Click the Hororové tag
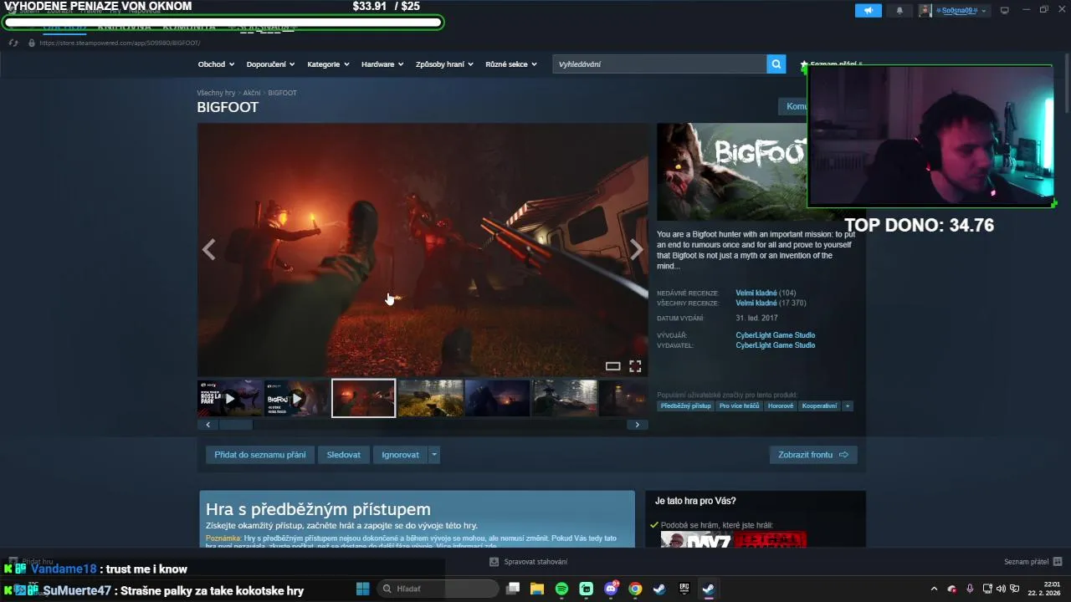 [781, 406]
